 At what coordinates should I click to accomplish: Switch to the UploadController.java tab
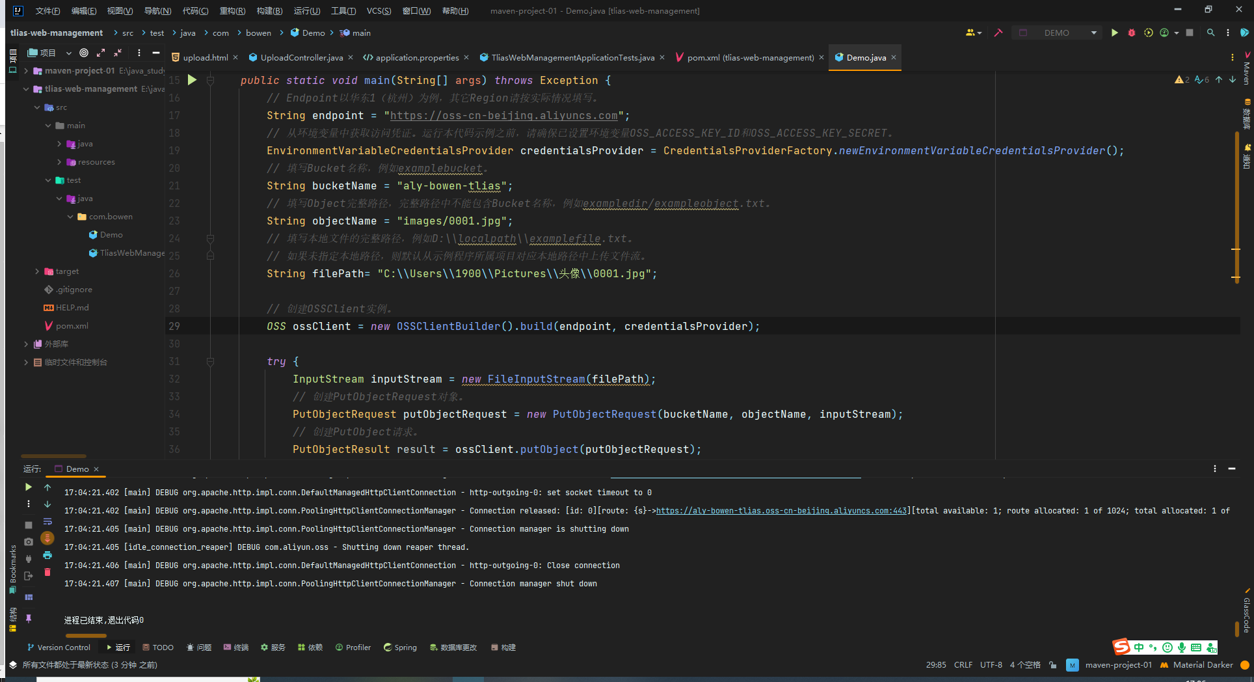pos(302,57)
